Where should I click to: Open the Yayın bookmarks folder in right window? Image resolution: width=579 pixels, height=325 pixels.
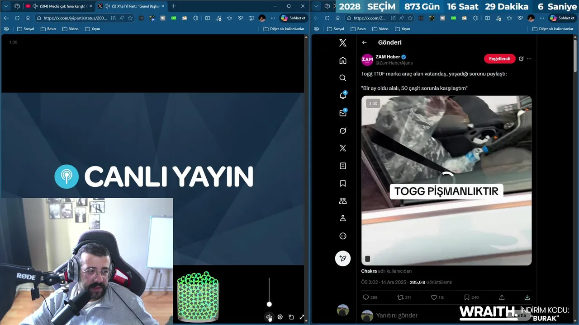pos(402,29)
